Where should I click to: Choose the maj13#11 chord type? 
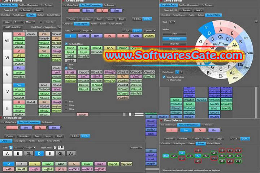click(100, 169)
